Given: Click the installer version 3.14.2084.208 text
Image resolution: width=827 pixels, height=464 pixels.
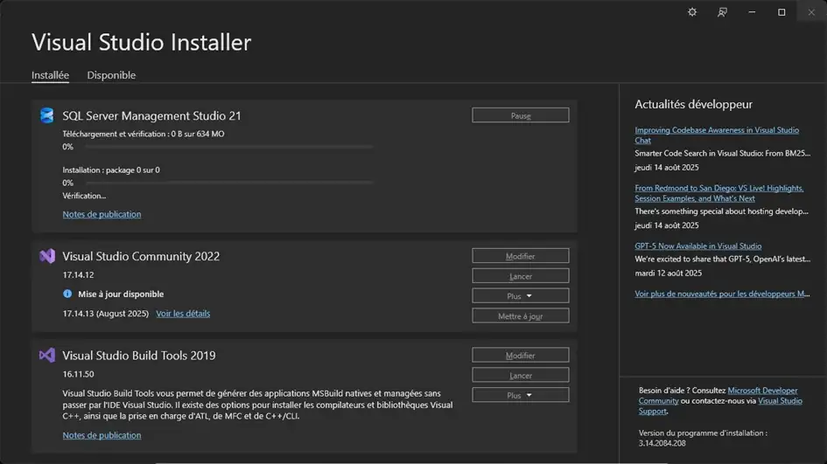Looking at the screenshot, I should (x=662, y=443).
